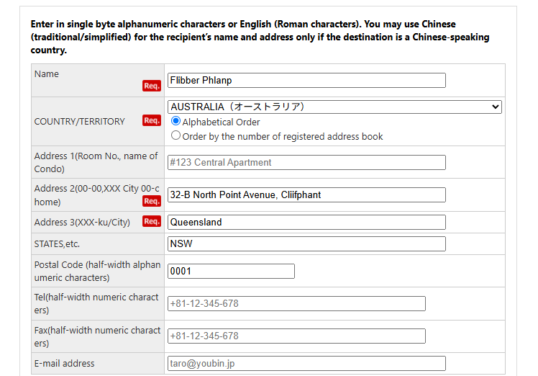Click the Req. badge in Address 3 row
538x376 pixels.
(x=151, y=222)
